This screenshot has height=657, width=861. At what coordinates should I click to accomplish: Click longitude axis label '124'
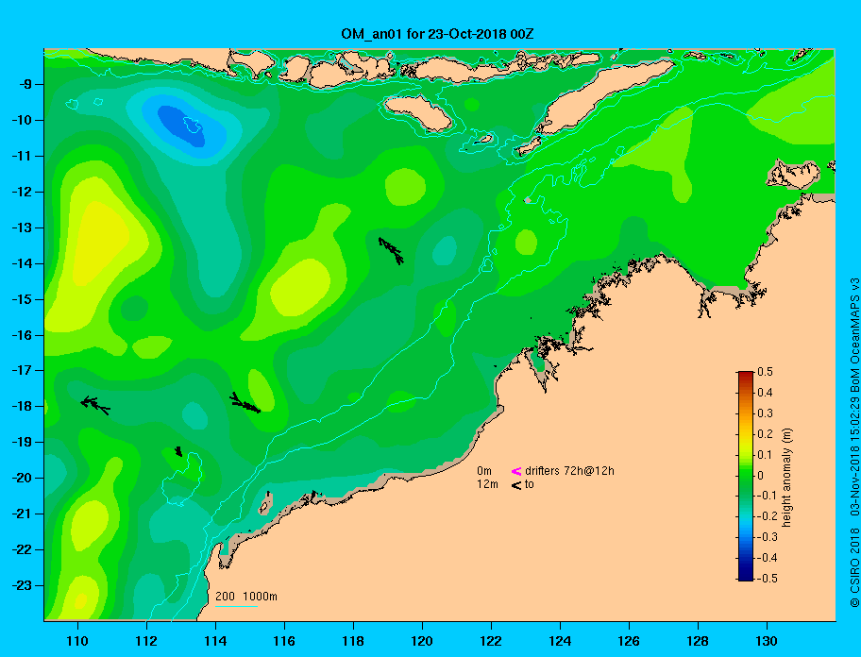click(560, 641)
